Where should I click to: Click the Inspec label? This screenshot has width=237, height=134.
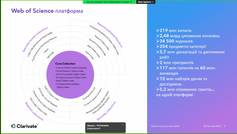[46, 51]
